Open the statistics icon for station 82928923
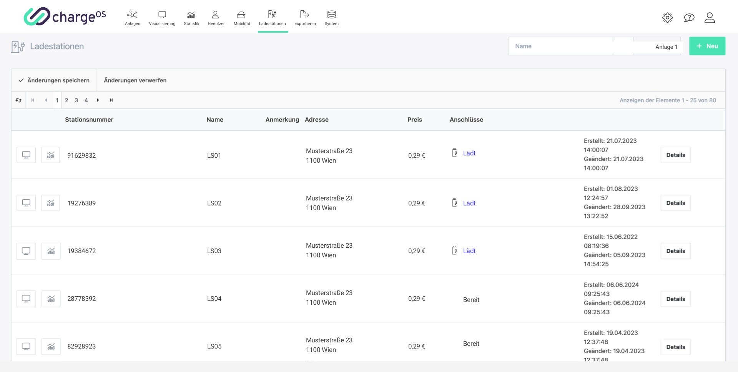 (51, 346)
